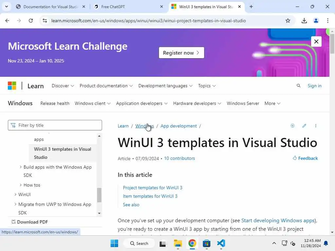Jump to Item templates for WinUI 3
335x251 pixels.
click(x=150, y=196)
